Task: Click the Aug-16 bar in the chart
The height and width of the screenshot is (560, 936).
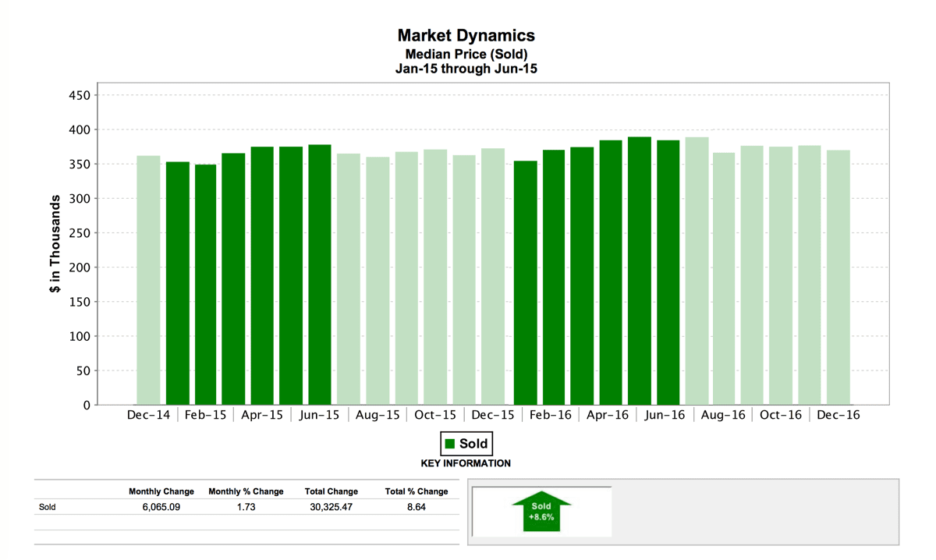Action: coord(725,279)
